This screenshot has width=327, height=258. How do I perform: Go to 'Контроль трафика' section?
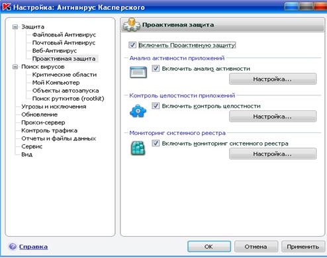click(50, 130)
